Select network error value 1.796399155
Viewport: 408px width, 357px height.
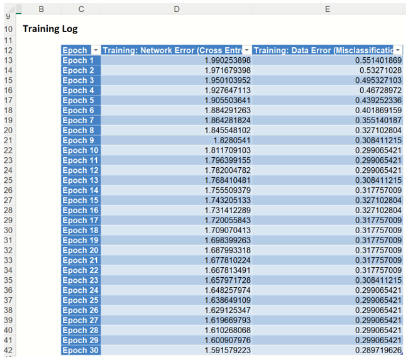177,160
